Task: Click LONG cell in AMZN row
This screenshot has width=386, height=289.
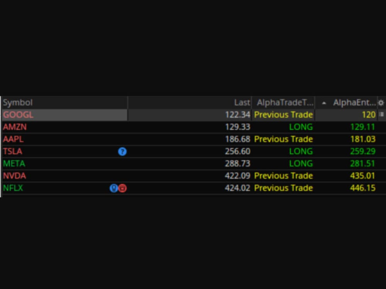Action: (x=301, y=127)
